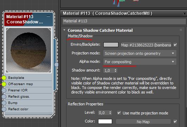Image resolution: width=187 pixels, height=127 pixels.
Task: Collapse the Material #113 node with minus icon
Action: click(48, 16)
